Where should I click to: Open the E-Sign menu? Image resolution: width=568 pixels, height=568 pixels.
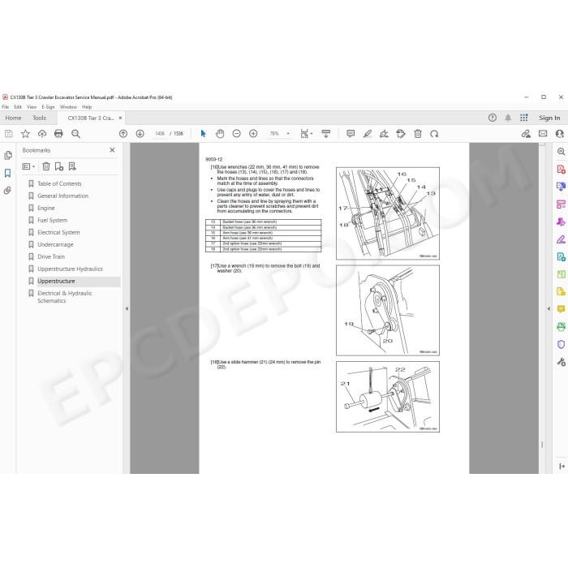(x=48, y=107)
